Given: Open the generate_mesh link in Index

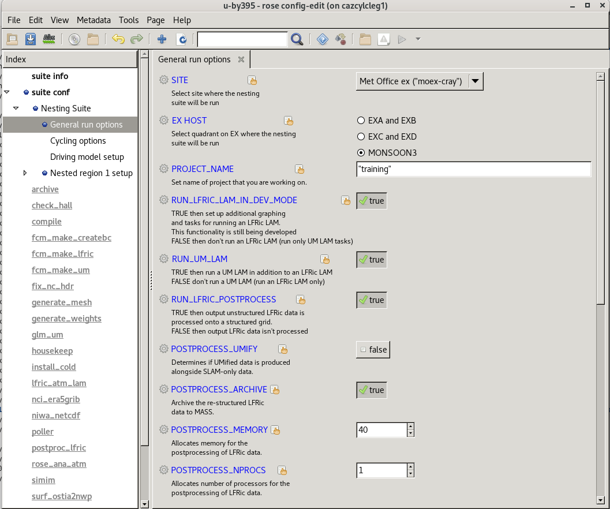Looking at the screenshot, I should click(62, 302).
